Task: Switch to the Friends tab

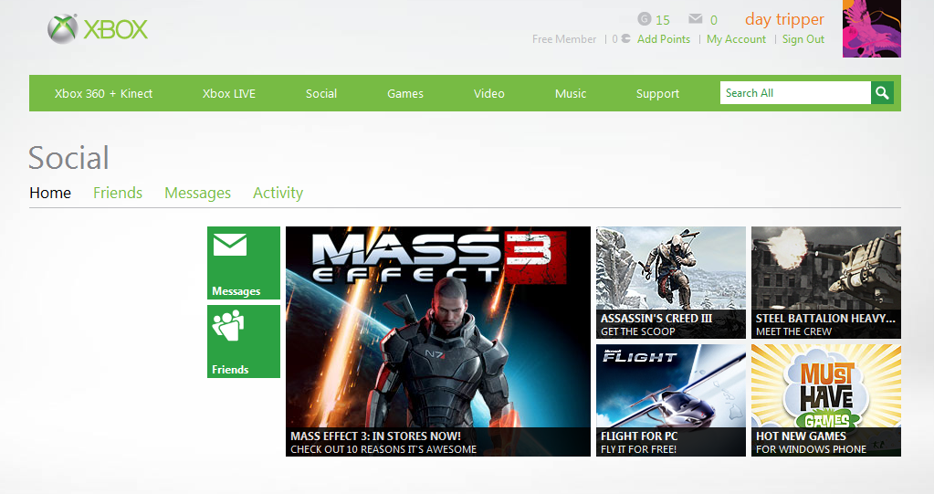Action: 118,193
